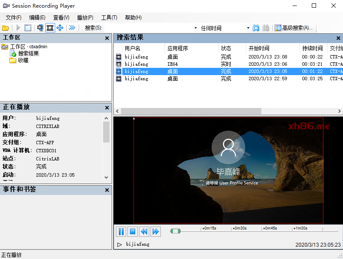Click the playback seek slider handle
Image resolution: width=343 pixels, height=259 pixels.
coord(175,231)
